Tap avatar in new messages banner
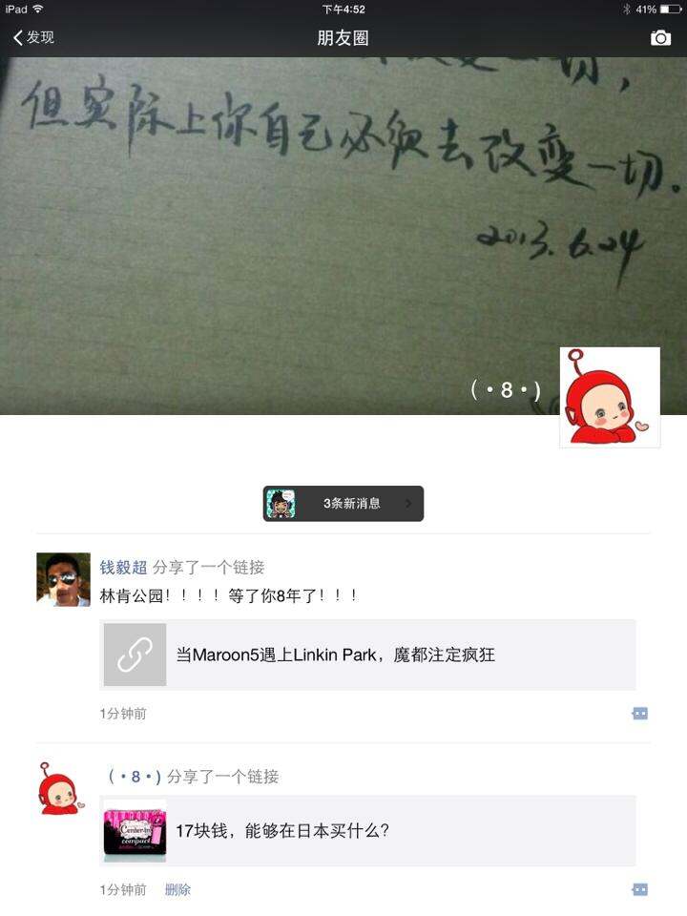 tap(281, 504)
